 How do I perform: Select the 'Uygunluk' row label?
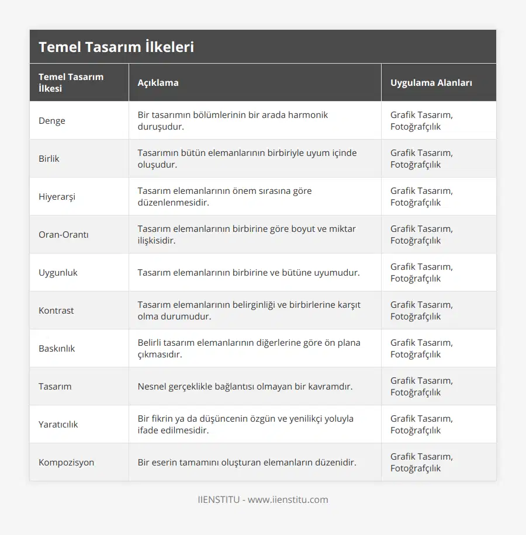pyautogui.click(x=58, y=273)
